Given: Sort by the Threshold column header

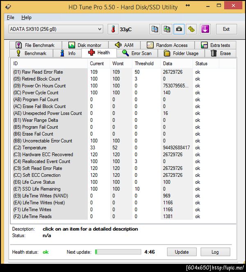Looking at the screenshot, I should 146,64.
